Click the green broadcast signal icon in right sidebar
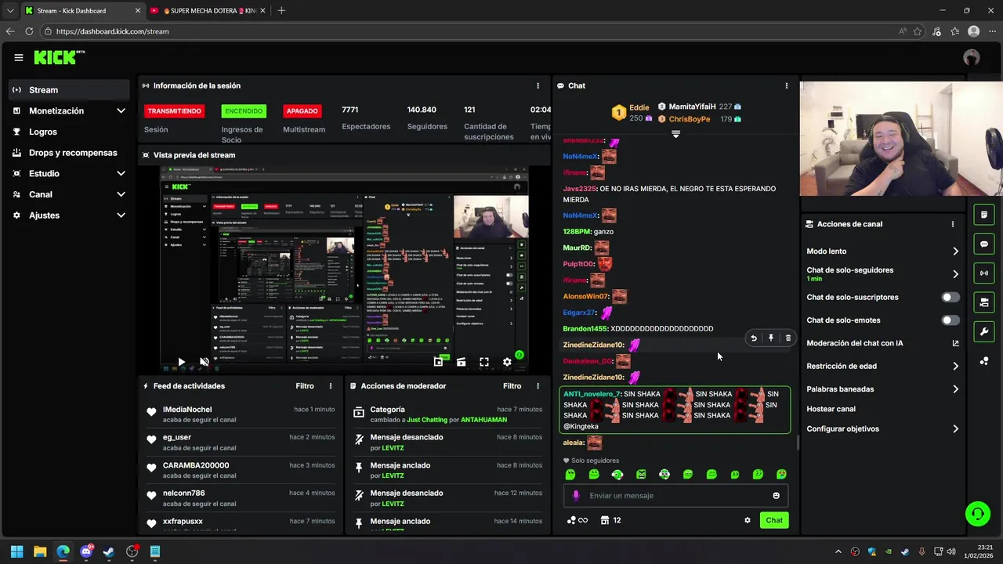 click(x=984, y=273)
